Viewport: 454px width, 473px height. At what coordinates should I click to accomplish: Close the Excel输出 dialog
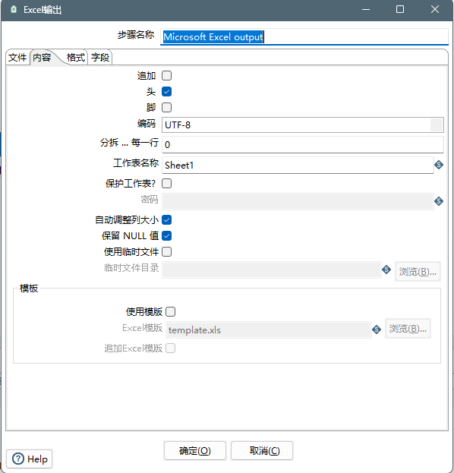click(x=435, y=10)
